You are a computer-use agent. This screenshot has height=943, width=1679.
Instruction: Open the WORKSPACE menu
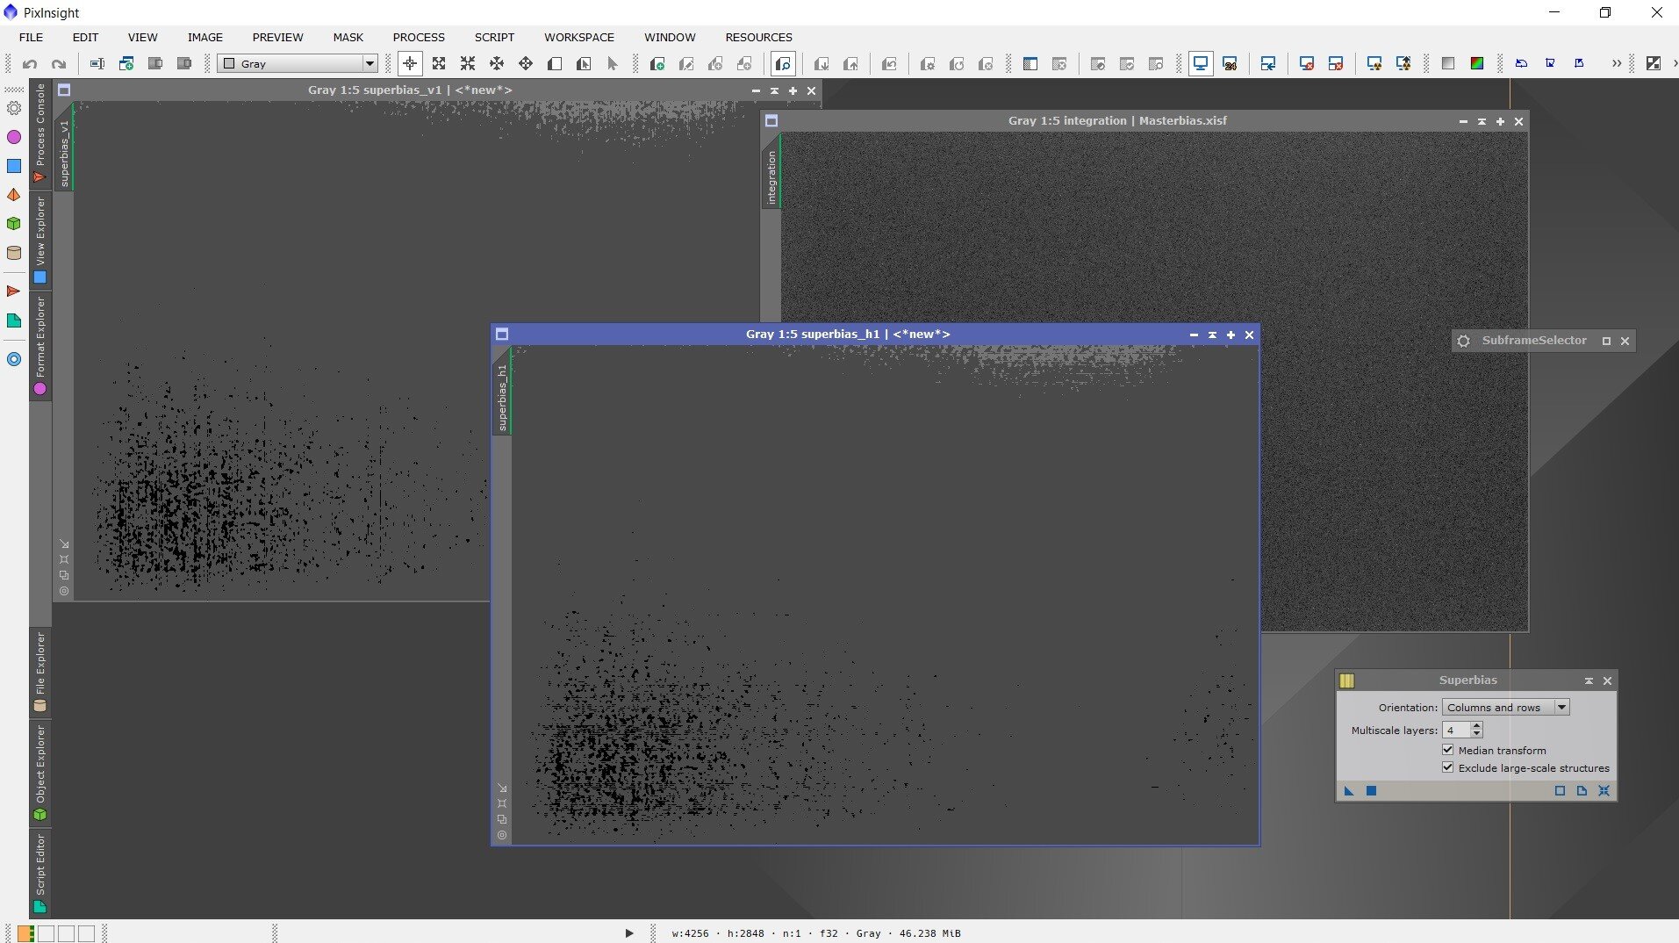click(x=579, y=37)
